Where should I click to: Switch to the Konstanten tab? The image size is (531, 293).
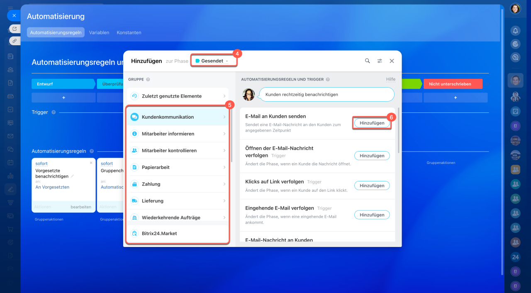129,32
